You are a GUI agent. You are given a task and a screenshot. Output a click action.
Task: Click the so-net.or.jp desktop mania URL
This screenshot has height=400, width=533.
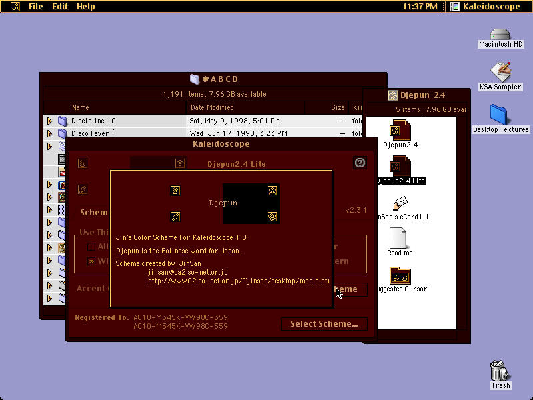(239, 281)
